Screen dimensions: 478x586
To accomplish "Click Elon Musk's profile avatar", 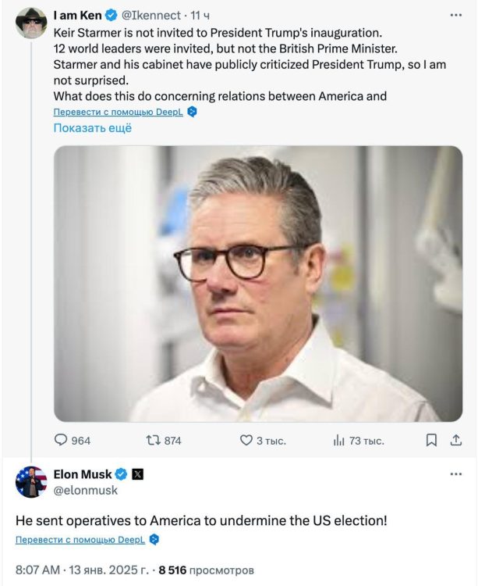I will point(31,482).
